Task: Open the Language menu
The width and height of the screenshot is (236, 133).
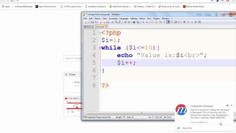Action: [x=124, y=18]
